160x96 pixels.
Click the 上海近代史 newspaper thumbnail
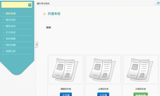pos(103,70)
